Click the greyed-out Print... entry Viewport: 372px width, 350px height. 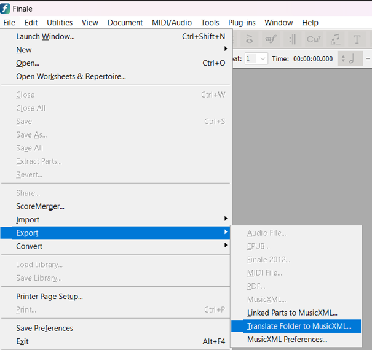tap(116, 309)
